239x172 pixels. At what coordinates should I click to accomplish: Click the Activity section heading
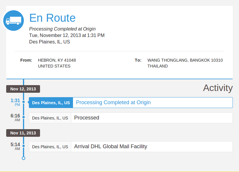(x=218, y=88)
